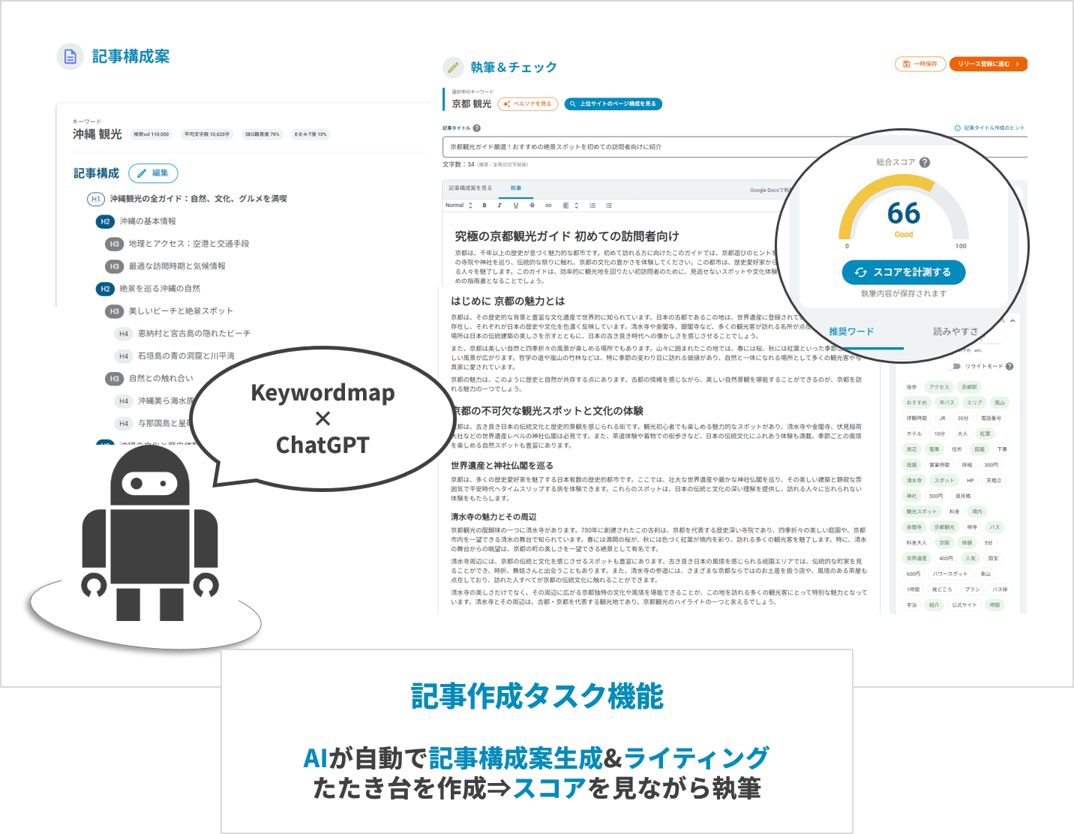The width and height of the screenshot is (1074, 834).
Task: Open the 読みやすさ tab
Action: [955, 331]
